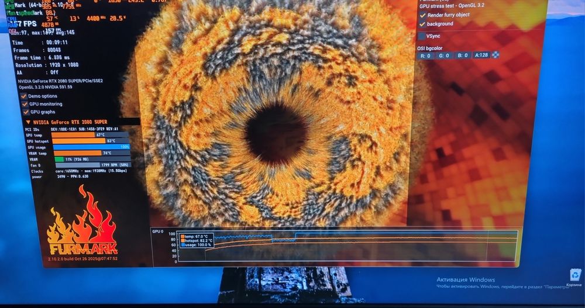585x308 pixels.
Task: Click the fan 0 1799 RPM bar
Action: click(x=93, y=165)
